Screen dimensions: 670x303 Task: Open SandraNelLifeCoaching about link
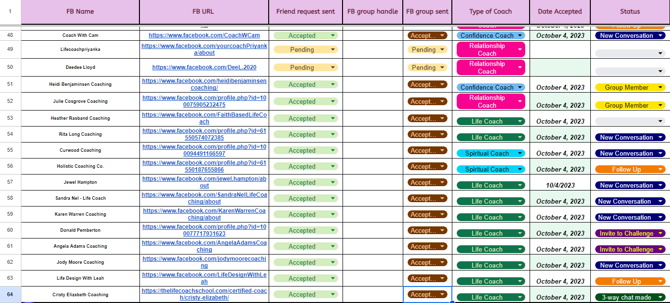204,198
